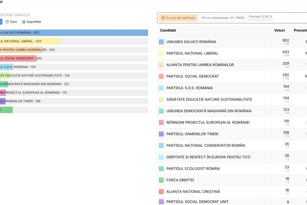Screen dimensions: 307x205
Task: Click the blue swatch for Uniunea Salvați România
Action: (162, 42)
